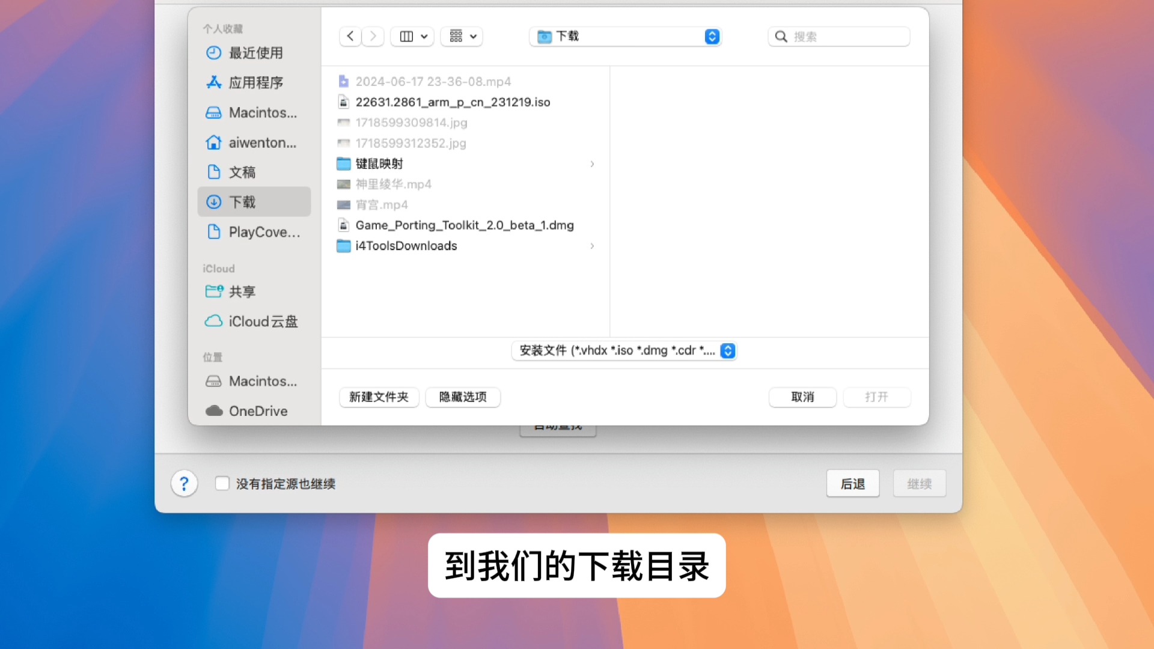Open the 安装文件 file type filter dropdown
Viewport: 1154px width, 649px height.
point(624,350)
